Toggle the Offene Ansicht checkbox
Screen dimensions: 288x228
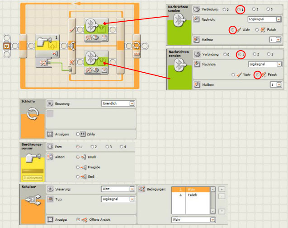77,219
